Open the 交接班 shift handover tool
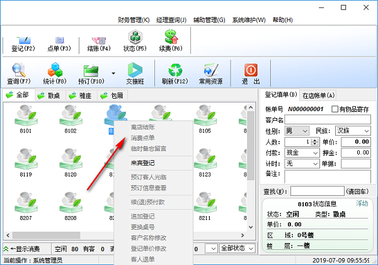The height and width of the screenshot is (265, 378). (x=135, y=73)
